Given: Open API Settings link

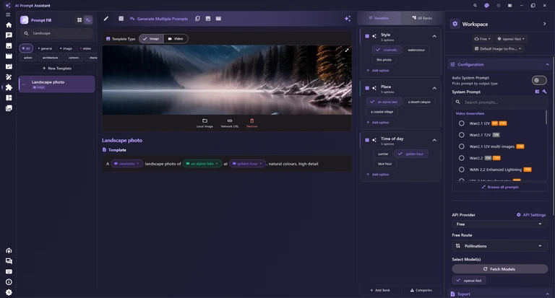Looking at the screenshot, I should pos(531,215).
